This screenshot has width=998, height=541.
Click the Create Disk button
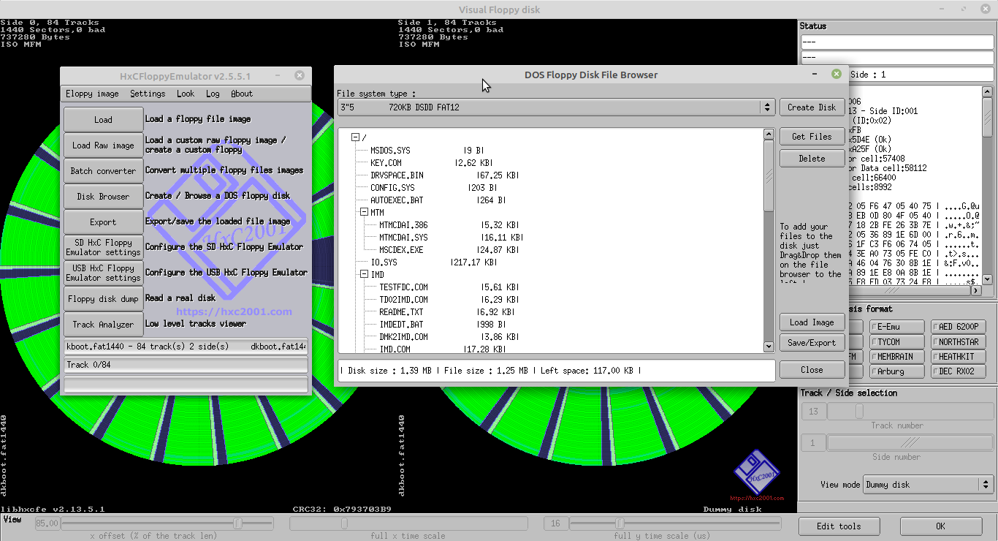812,107
